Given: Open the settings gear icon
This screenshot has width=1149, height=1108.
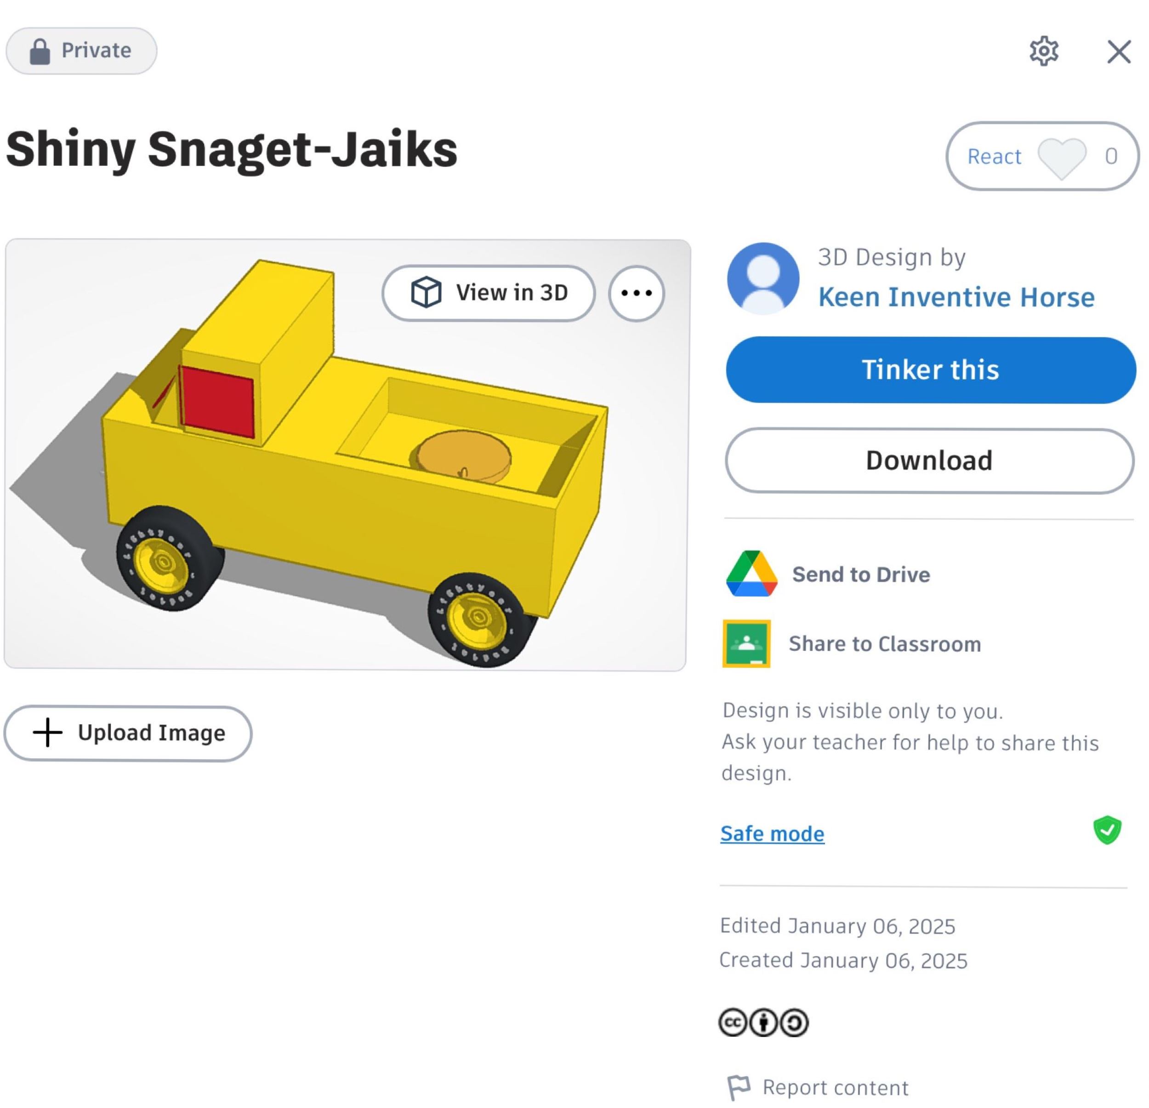Looking at the screenshot, I should coord(1044,51).
